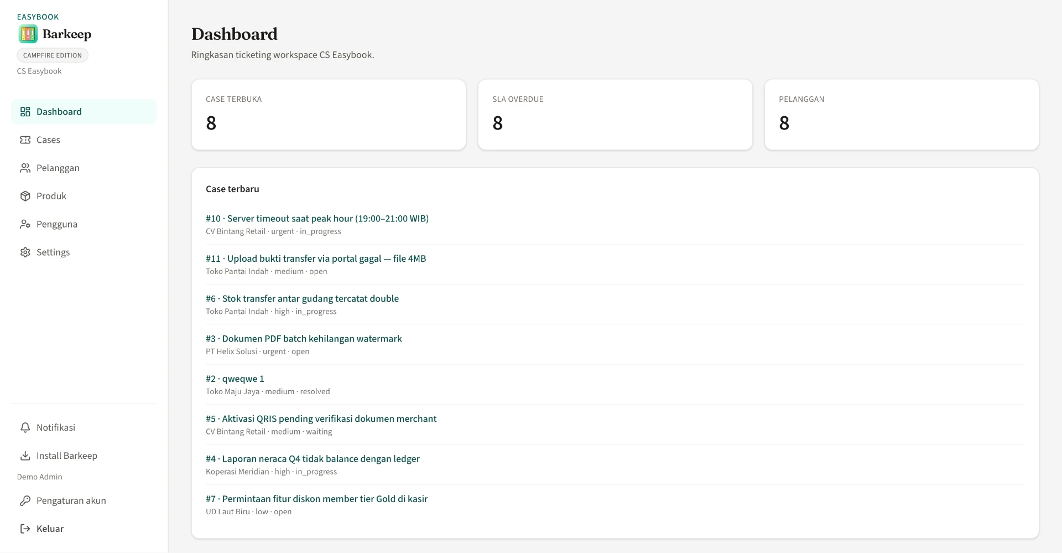1062x553 pixels.
Task: Click the Barkeep brand title
Action: (x=67, y=34)
